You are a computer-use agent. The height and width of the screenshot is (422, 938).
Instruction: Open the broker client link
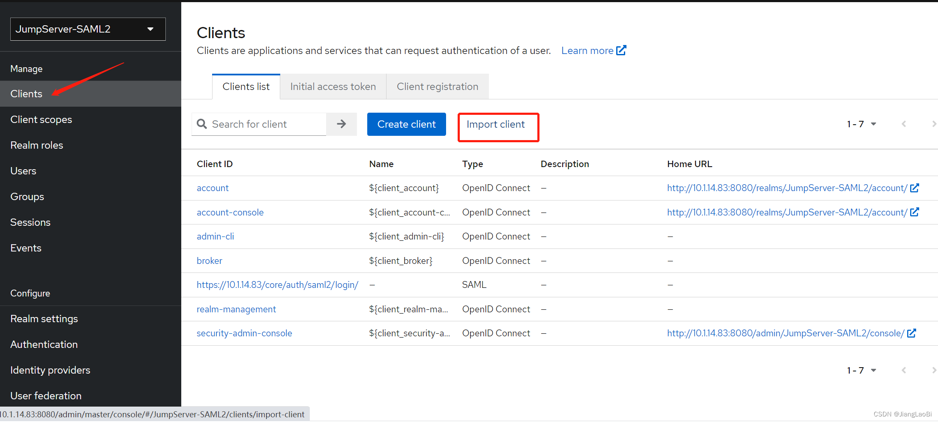tap(209, 260)
